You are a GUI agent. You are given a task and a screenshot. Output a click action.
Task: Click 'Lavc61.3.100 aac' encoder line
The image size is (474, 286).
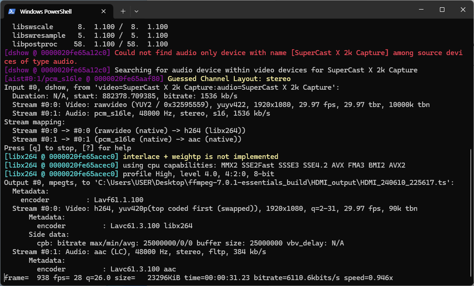pos(106,269)
